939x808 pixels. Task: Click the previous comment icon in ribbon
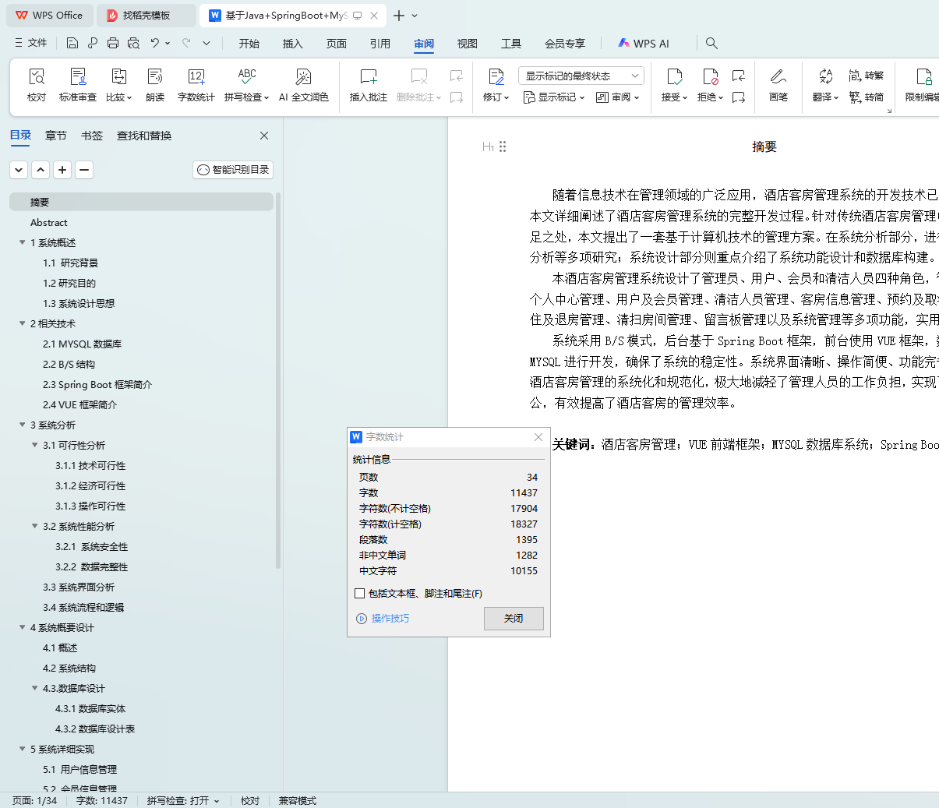(457, 76)
